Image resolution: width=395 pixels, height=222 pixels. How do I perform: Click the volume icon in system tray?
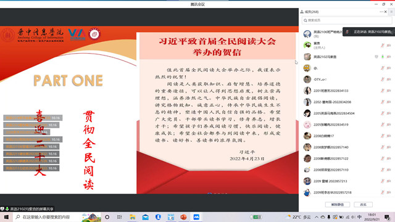click(354, 217)
